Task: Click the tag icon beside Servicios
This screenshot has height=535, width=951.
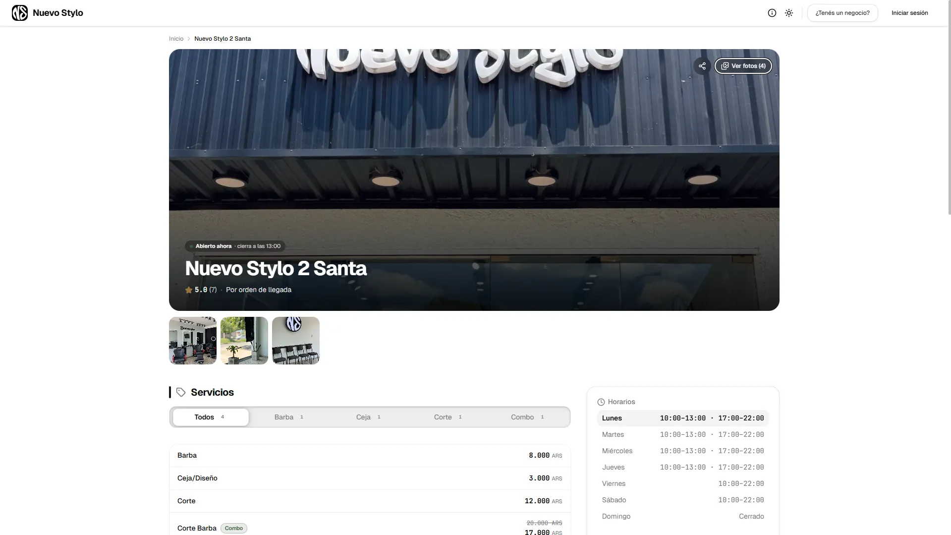Action: pyautogui.click(x=181, y=392)
